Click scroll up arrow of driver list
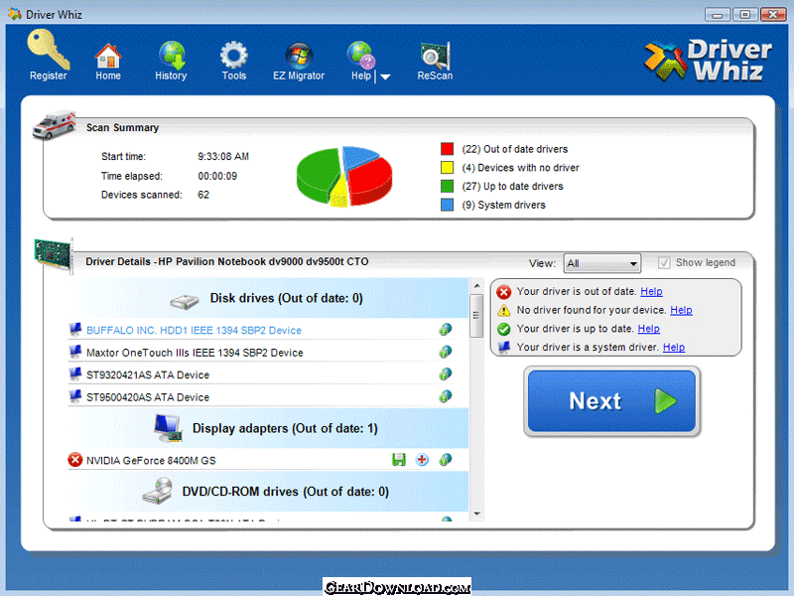Image resolution: width=794 pixels, height=596 pixels. pyautogui.click(x=476, y=286)
